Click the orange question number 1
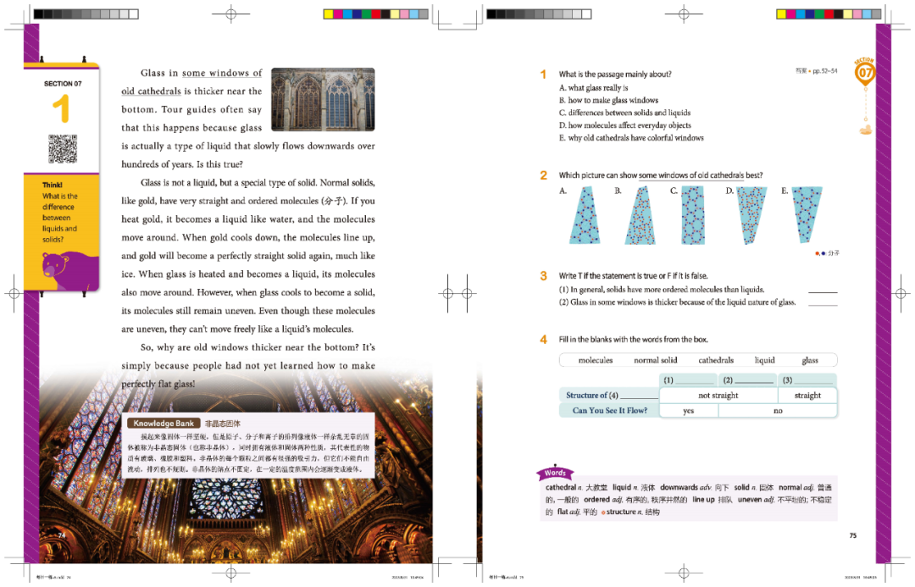Viewport: 915px width, 587px height. coord(543,74)
